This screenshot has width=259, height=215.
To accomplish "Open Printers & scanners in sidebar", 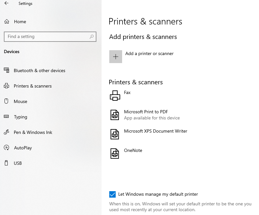I will 32,86.
